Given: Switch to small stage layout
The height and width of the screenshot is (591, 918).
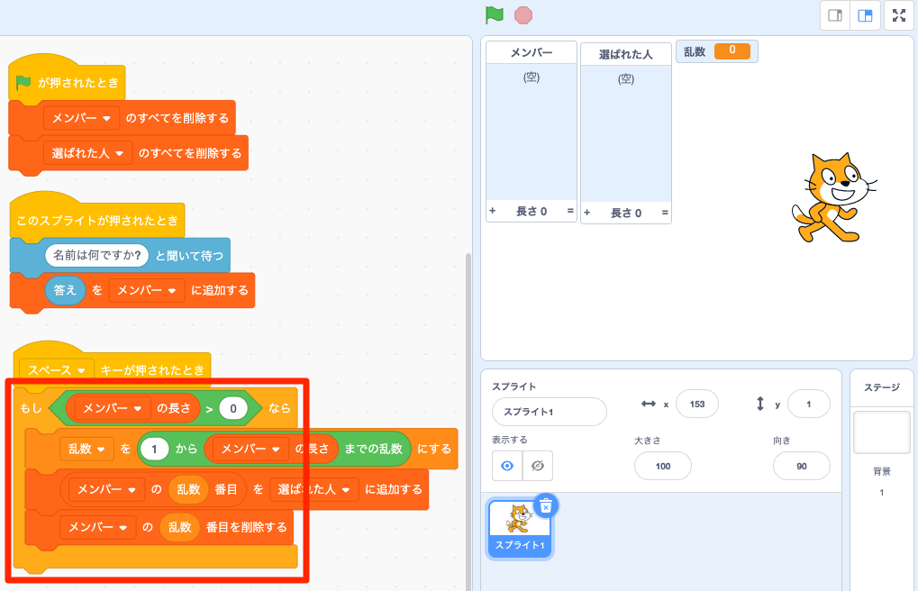Looking at the screenshot, I should click(x=835, y=16).
